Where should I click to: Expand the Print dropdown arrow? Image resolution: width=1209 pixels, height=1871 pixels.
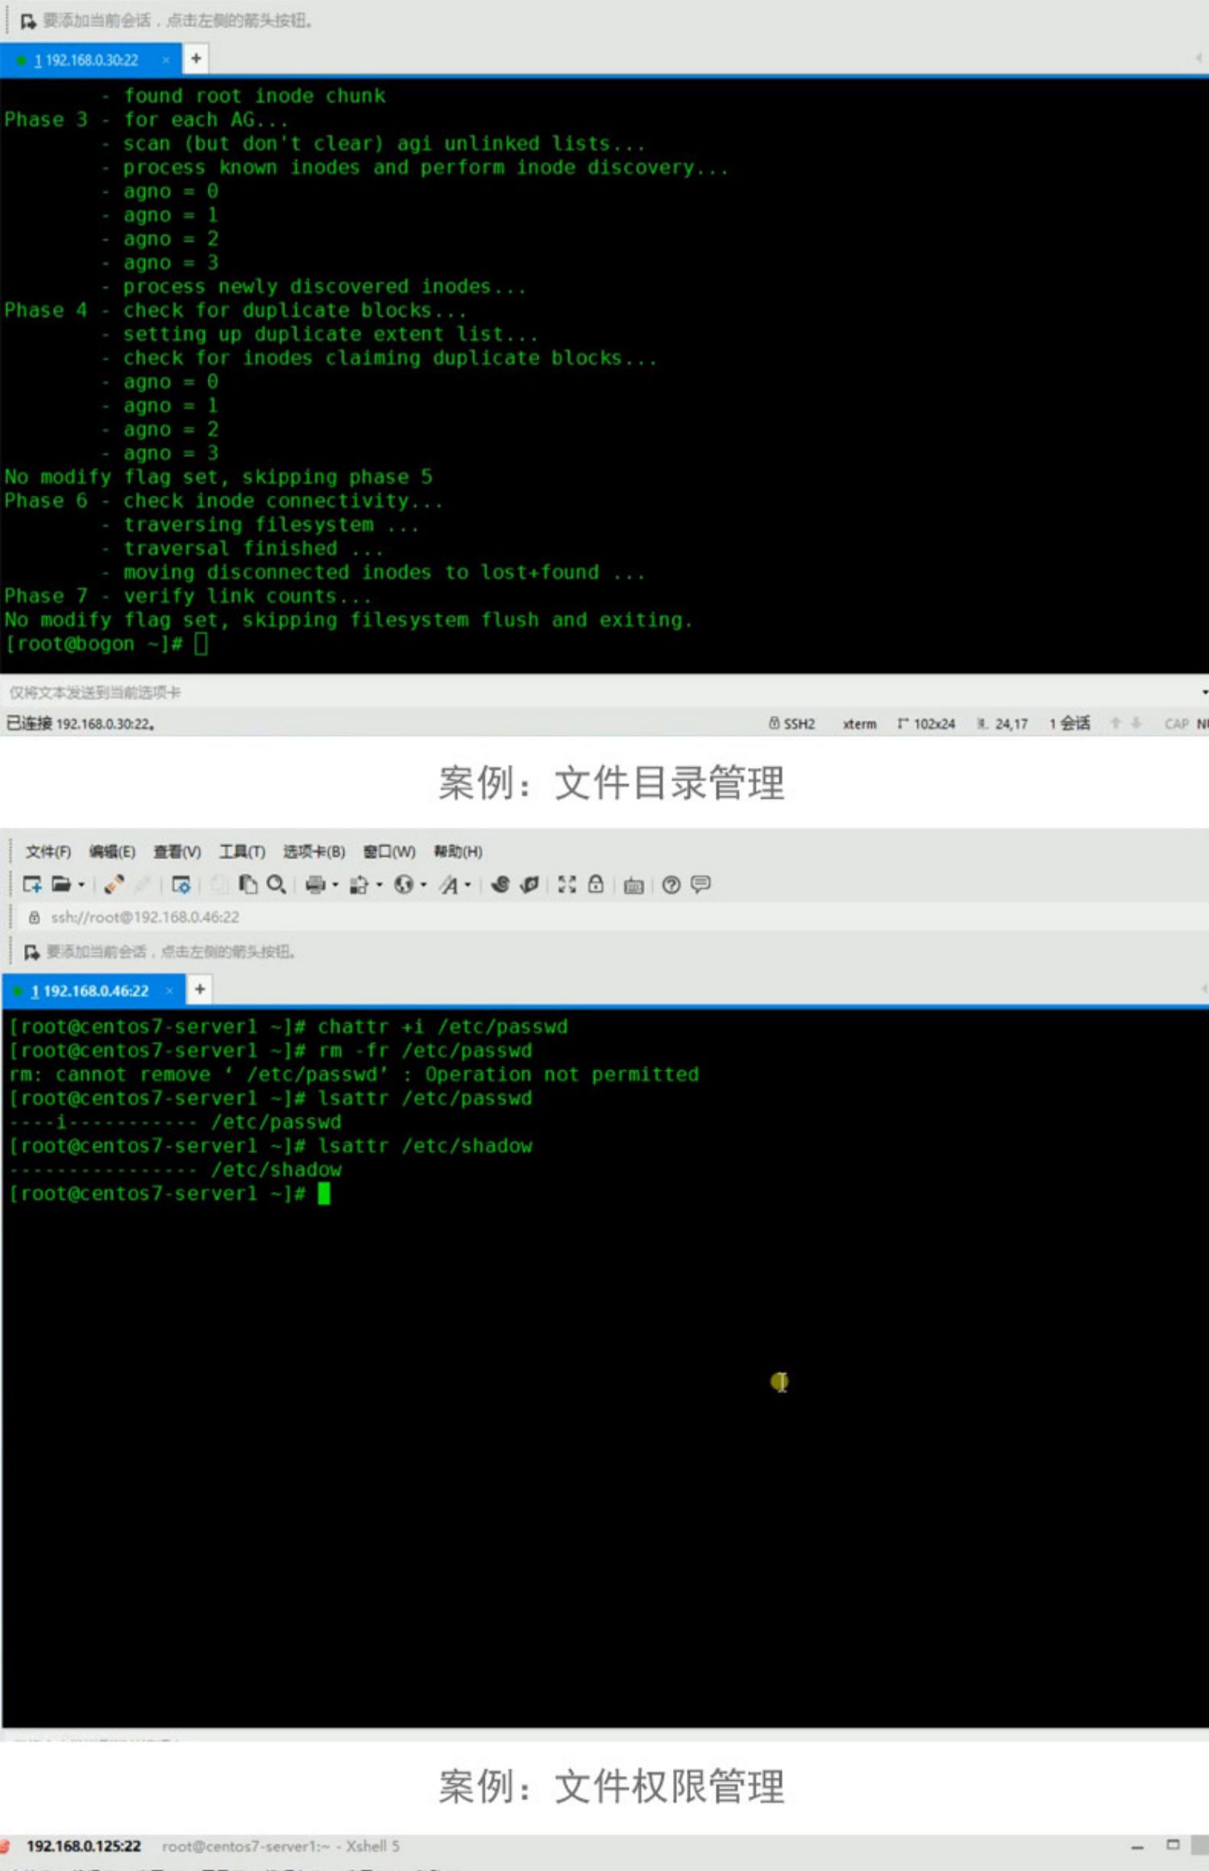pyautogui.click(x=335, y=885)
